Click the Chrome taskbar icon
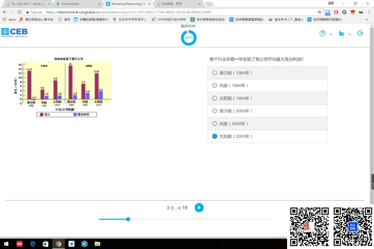The height and width of the screenshot is (249, 374). (58, 244)
